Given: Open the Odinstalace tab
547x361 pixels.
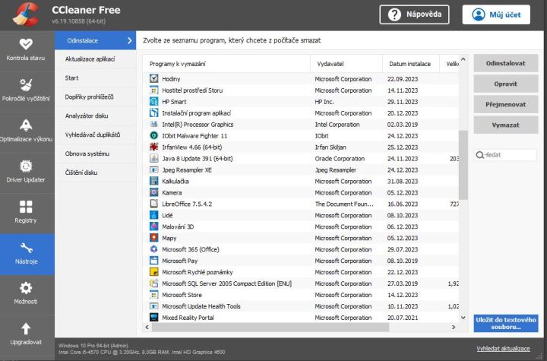Looking at the screenshot, I should pos(95,40).
